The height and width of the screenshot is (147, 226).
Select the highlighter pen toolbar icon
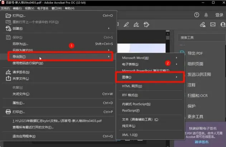click(126, 24)
